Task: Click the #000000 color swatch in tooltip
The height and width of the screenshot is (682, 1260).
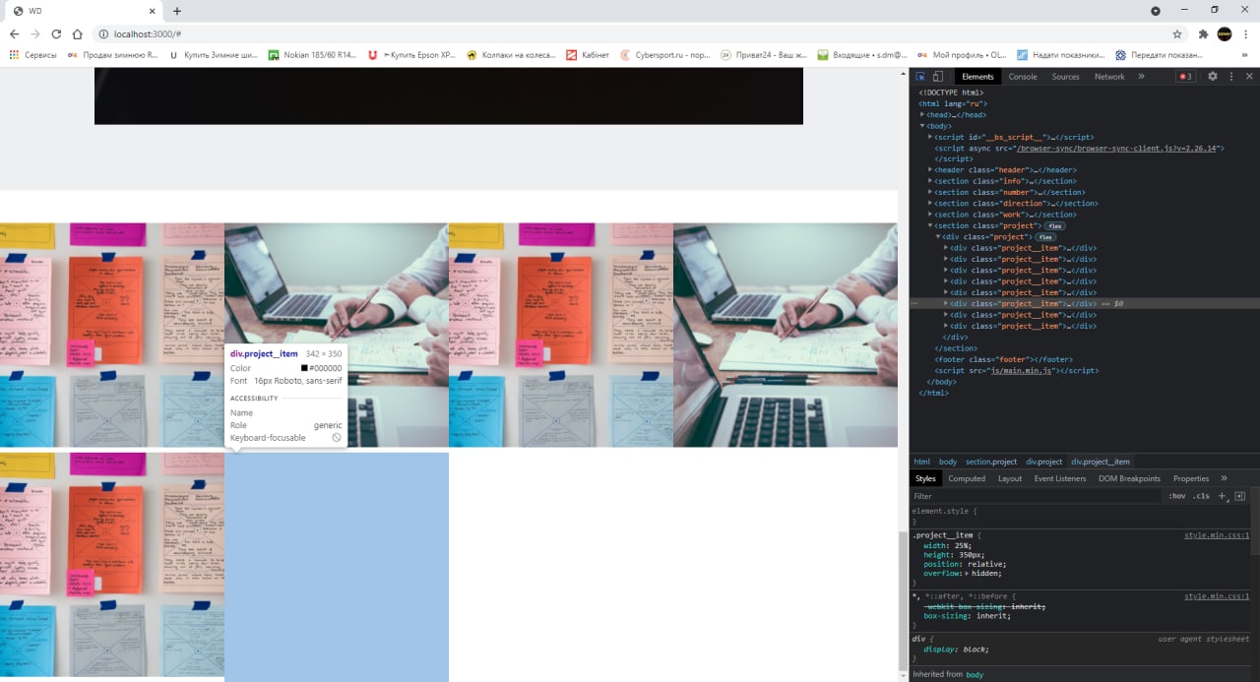Action: click(x=305, y=368)
